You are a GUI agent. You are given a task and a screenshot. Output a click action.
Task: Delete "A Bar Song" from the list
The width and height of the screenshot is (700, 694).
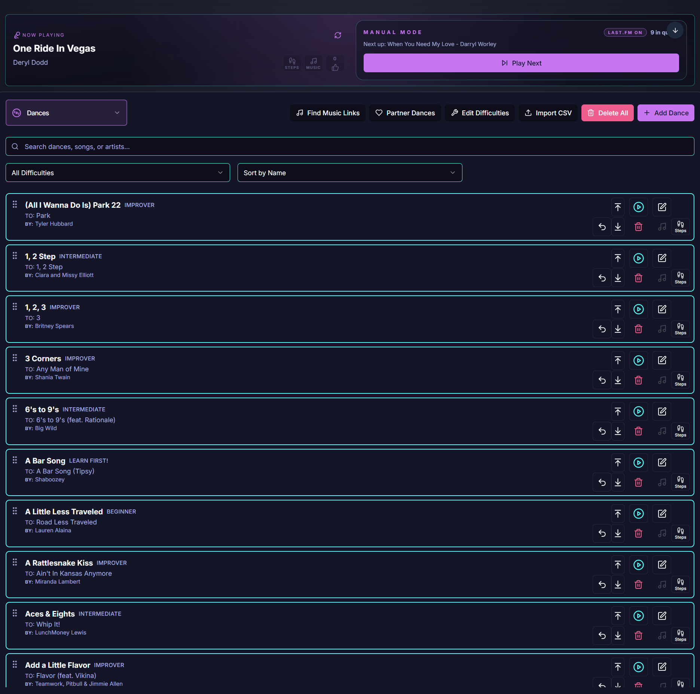638,482
